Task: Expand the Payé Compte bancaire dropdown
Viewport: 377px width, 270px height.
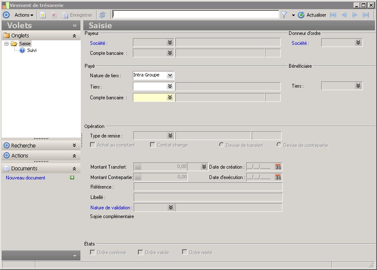Action: [170, 98]
